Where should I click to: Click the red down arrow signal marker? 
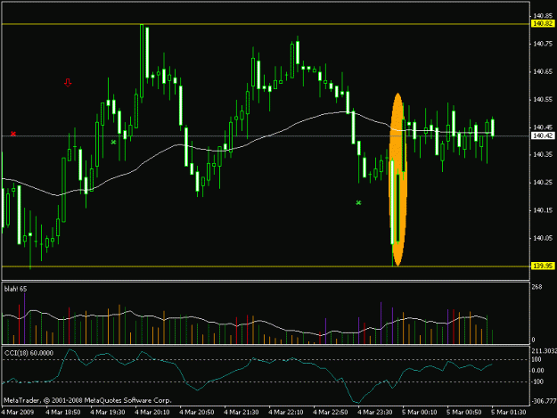pos(68,83)
